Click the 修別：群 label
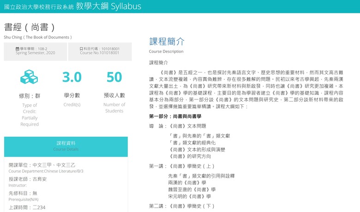Viewport: 360px width, 212px height. (30, 96)
